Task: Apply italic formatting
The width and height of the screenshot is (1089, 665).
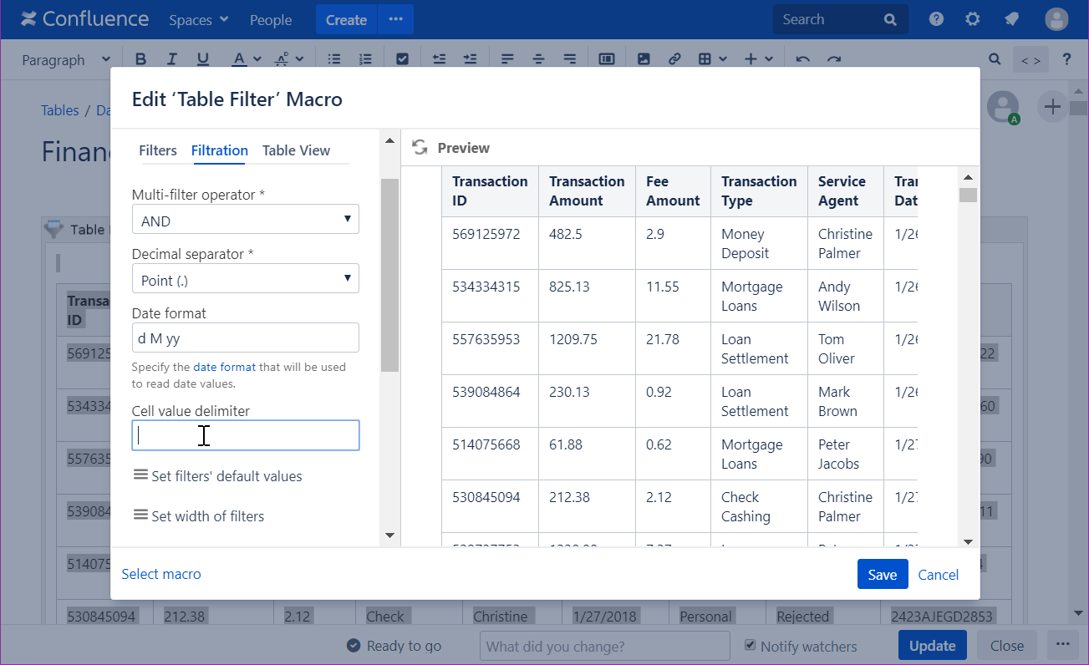Action: tap(170, 58)
